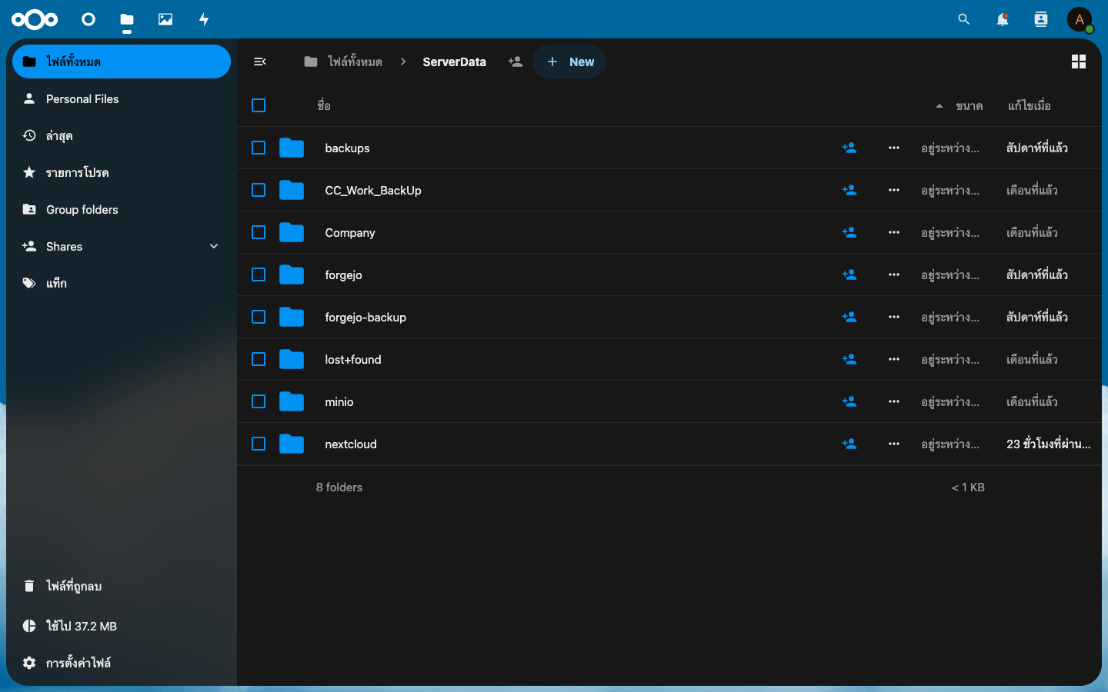The width and height of the screenshot is (1108, 692).
Task: Open the Files app icon
Action: (x=127, y=19)
